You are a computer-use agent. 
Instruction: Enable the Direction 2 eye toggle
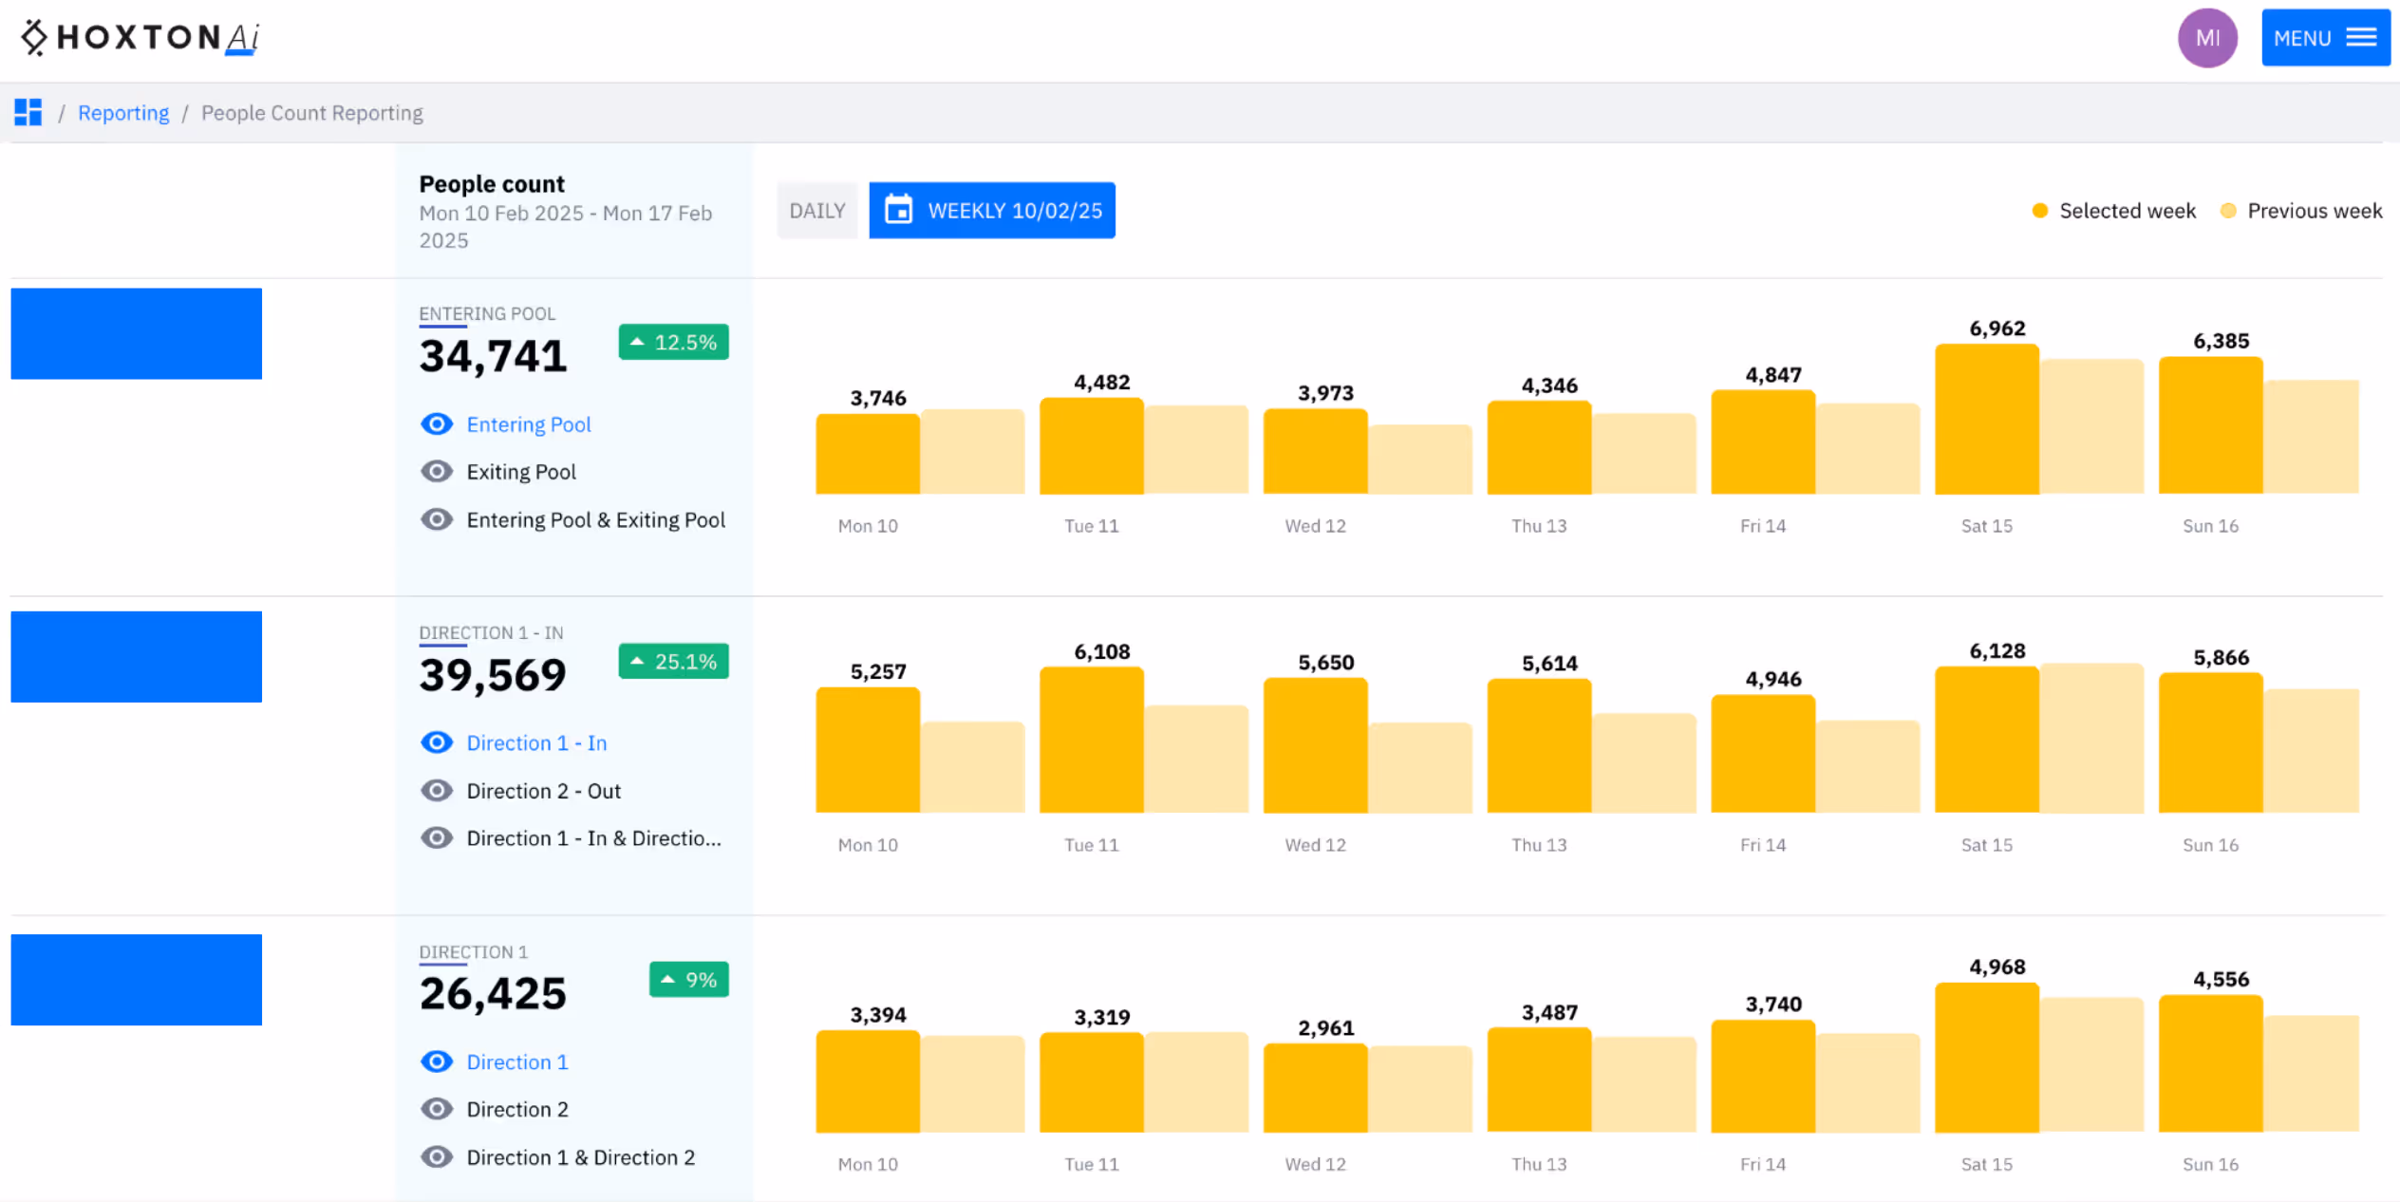437,1109
